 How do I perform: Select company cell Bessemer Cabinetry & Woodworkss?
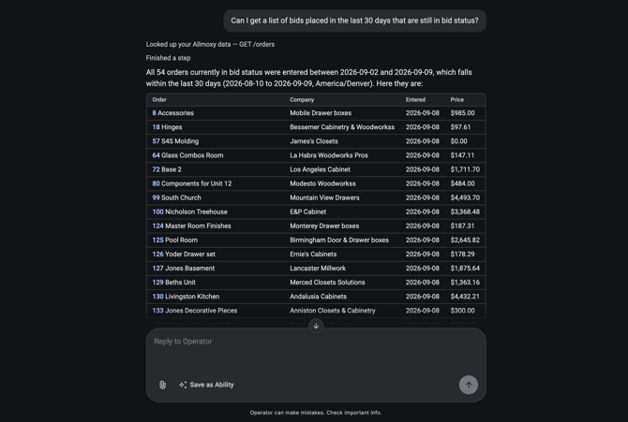(342, 127)
